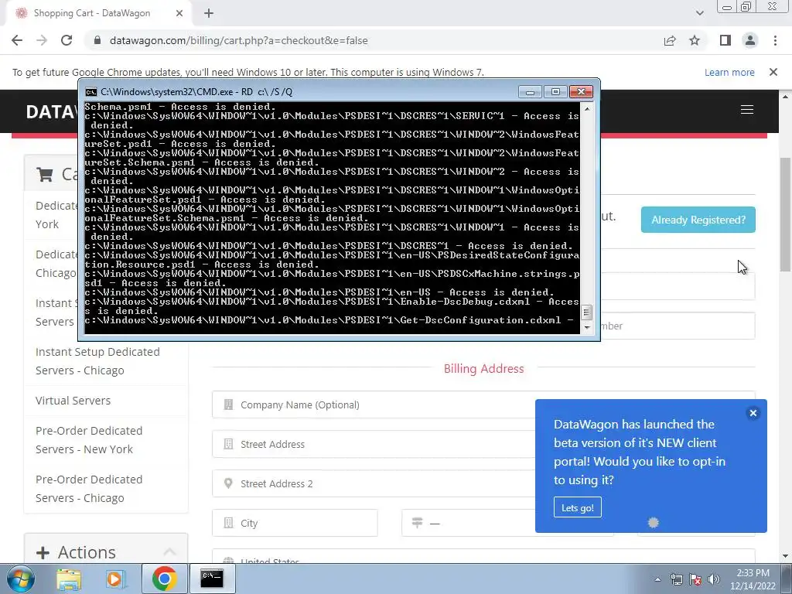The image size is (792, 594).
Task: Click the CMD window system menu icon
Action: [x=91, y=92]
